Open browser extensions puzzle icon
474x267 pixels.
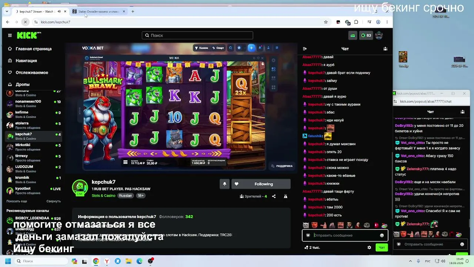(356, 22)
